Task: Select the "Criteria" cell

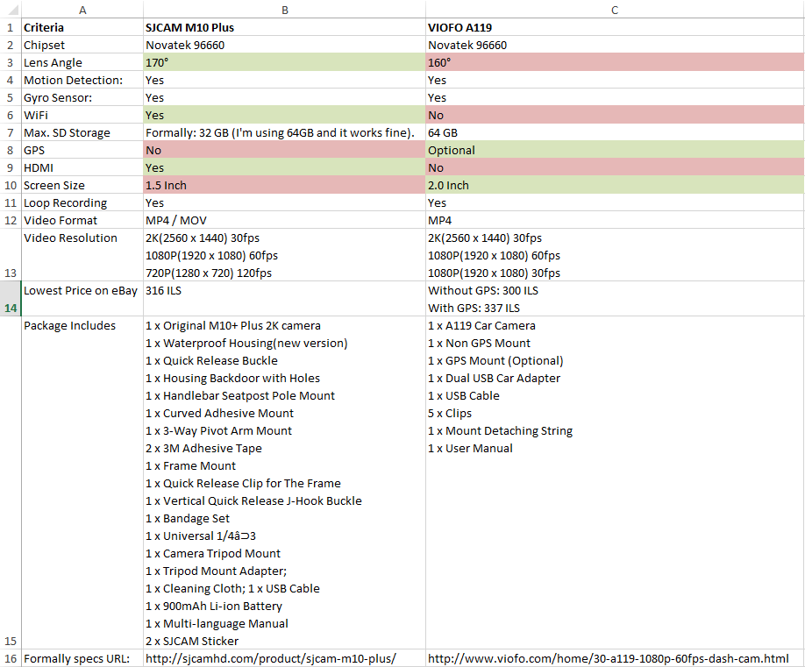Action: 44,27
